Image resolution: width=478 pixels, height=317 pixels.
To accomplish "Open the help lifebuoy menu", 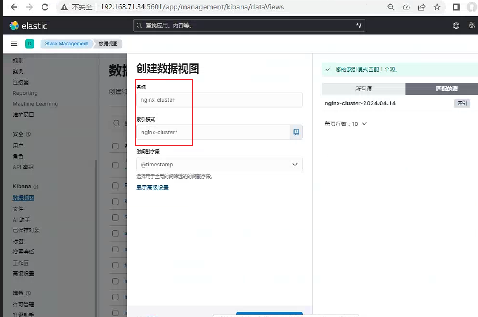I will click(x=456, y=26).
